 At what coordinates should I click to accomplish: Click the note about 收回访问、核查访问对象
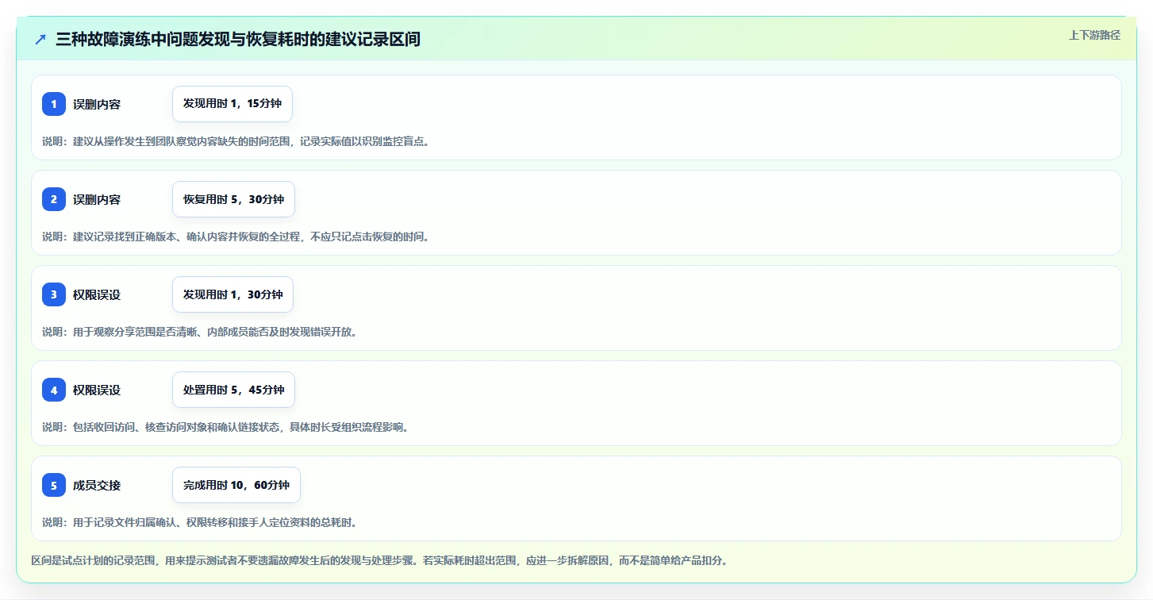point(225,427)
